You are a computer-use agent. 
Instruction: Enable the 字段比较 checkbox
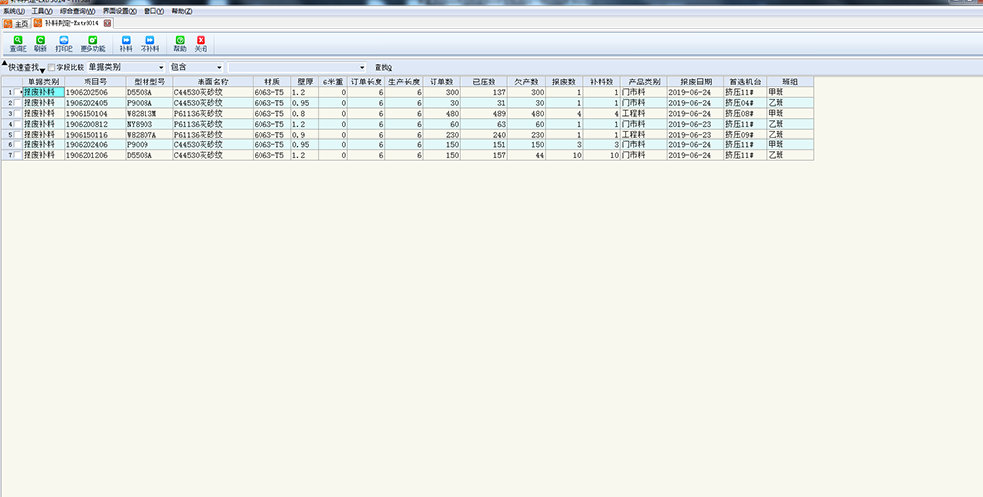coord(52,67)
